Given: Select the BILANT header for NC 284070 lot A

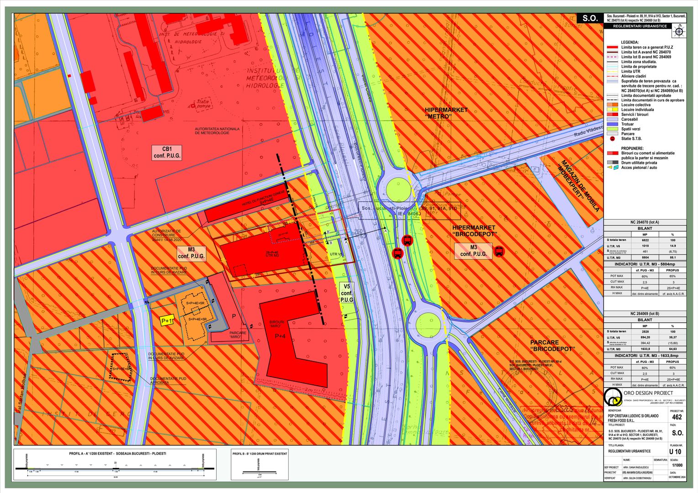Looking at the screenshot, I should point(645,229).
